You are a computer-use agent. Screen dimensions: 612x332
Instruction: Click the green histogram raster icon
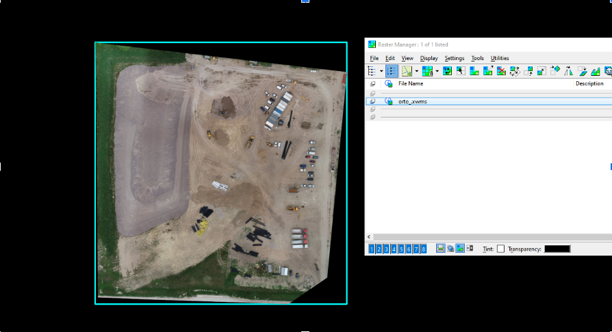pyautogui.click(x=595, y=71)
